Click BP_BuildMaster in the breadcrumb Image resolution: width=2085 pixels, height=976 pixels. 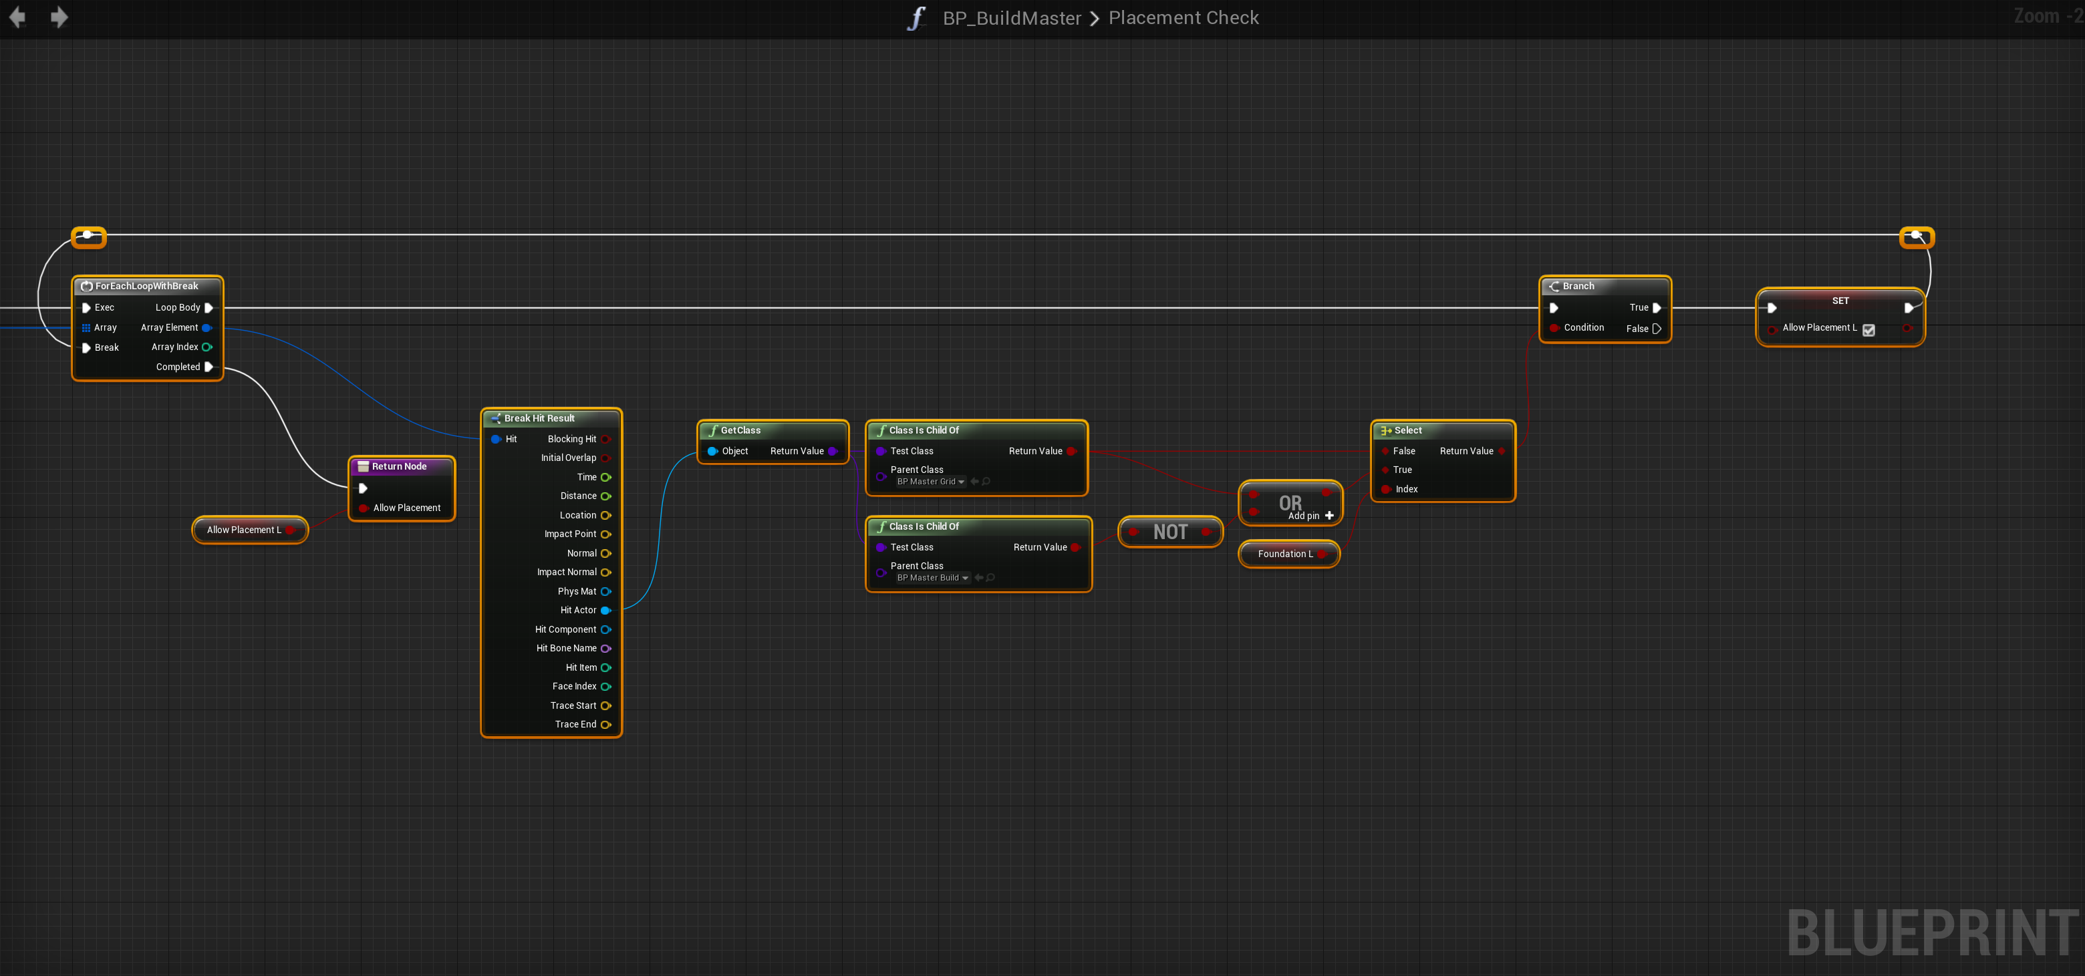coord(1011,18)
